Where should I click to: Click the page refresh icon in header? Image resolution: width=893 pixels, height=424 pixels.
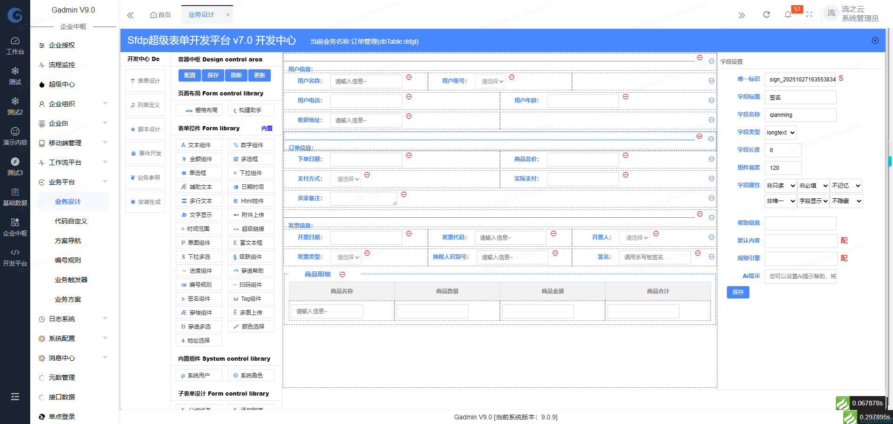pos(766,14)
